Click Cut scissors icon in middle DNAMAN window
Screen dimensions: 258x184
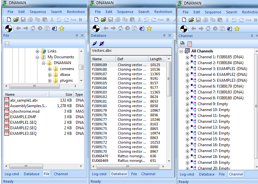tap(139, 20)
